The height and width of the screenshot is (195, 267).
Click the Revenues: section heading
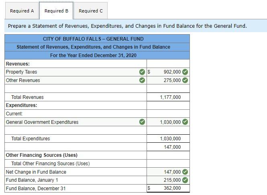point(18,64)
